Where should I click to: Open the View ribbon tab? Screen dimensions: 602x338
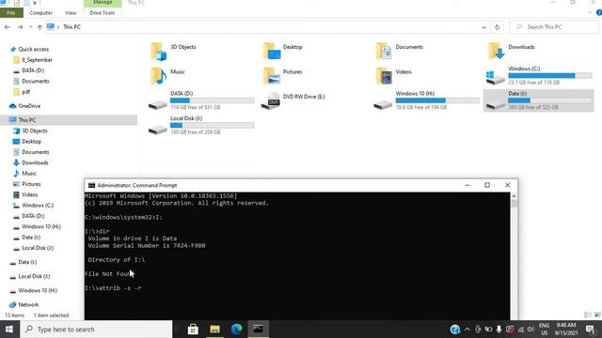click(x=71, y=12)
